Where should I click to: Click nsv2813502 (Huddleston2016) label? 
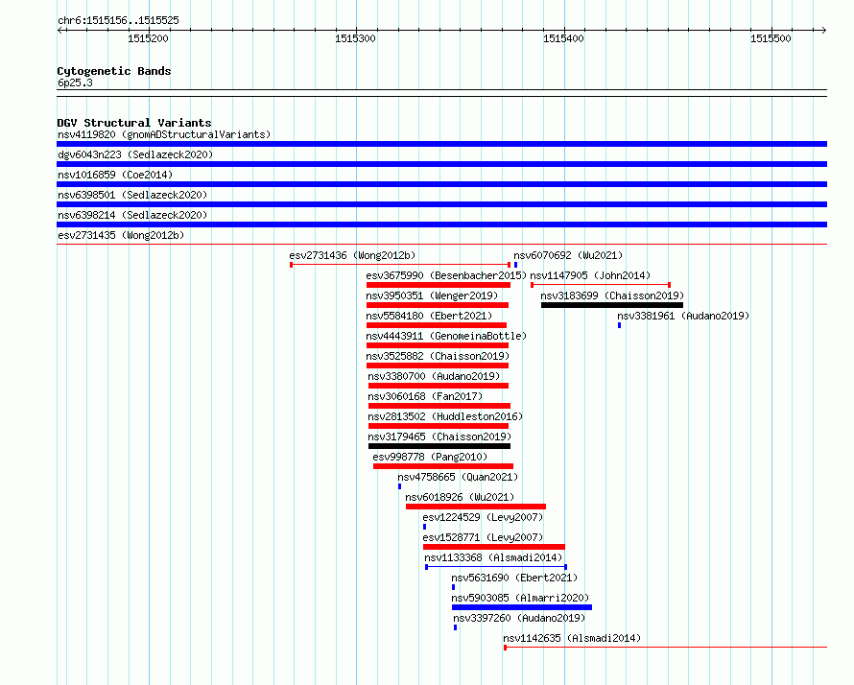pyautogui.click(x=445, y=416)
